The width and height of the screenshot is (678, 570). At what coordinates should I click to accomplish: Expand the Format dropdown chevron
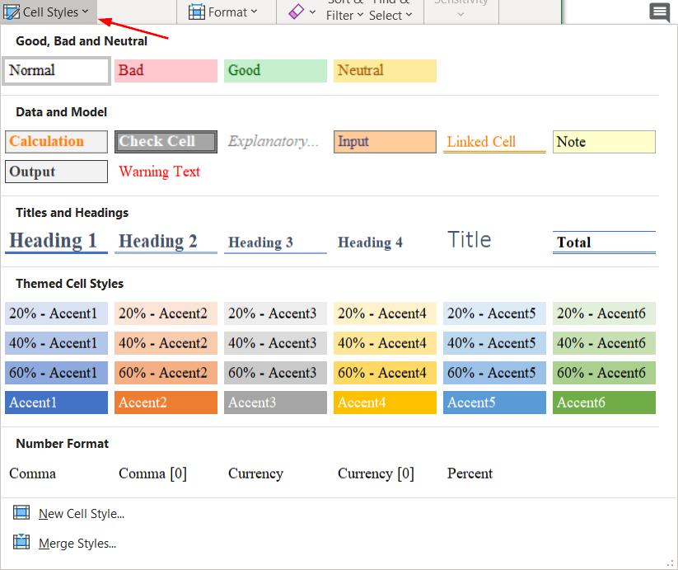click(254, 12)
